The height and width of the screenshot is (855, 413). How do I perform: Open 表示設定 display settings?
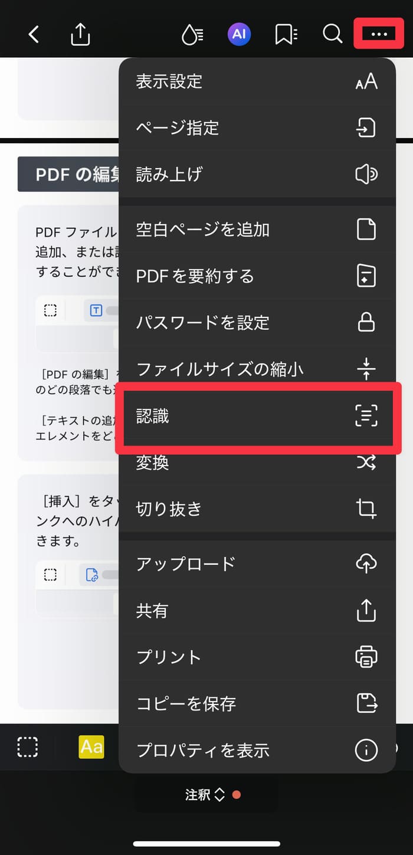(x=257, y=81)
